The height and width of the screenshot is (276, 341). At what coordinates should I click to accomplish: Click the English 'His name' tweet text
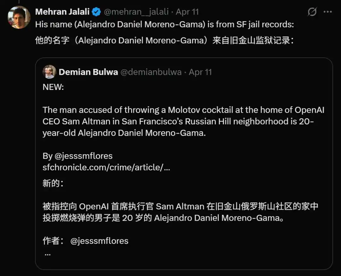165,24
